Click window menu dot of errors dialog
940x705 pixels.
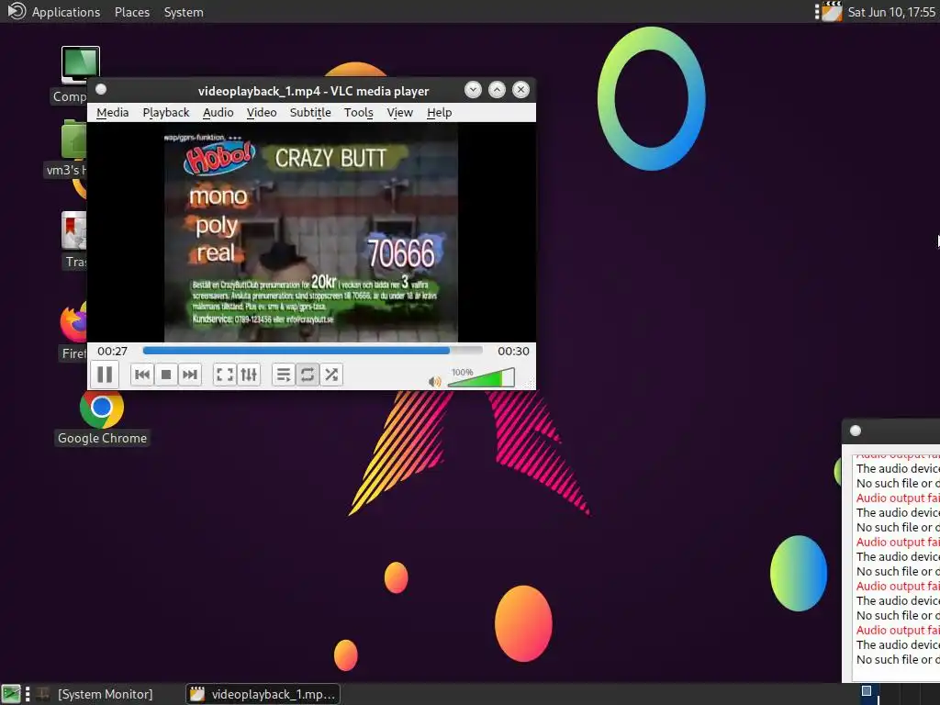point(856,431)
